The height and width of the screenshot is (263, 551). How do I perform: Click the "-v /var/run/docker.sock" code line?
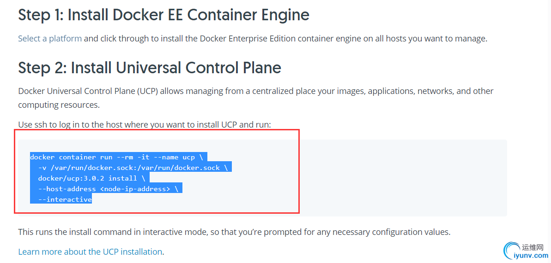click(131, 168)
